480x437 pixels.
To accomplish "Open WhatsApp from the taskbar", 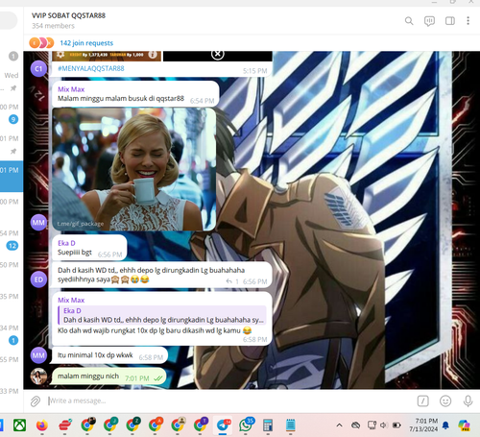I will (x=246, y=425).
